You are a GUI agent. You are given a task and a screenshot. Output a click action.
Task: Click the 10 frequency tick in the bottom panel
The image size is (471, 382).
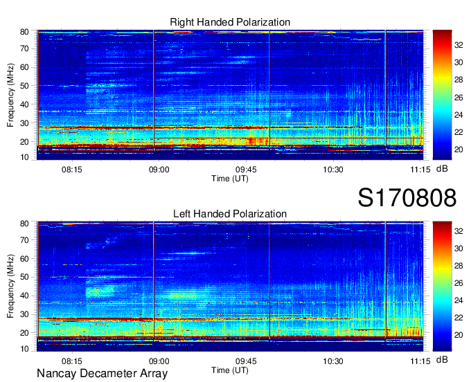tap(24, 349)
